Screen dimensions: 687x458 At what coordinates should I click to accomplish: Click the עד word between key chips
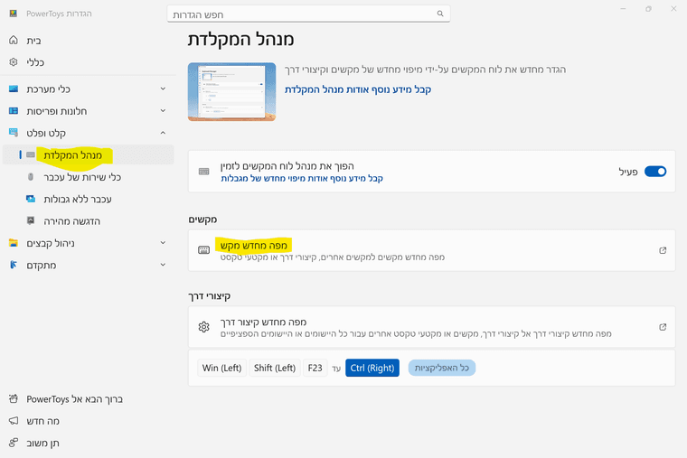336,369
